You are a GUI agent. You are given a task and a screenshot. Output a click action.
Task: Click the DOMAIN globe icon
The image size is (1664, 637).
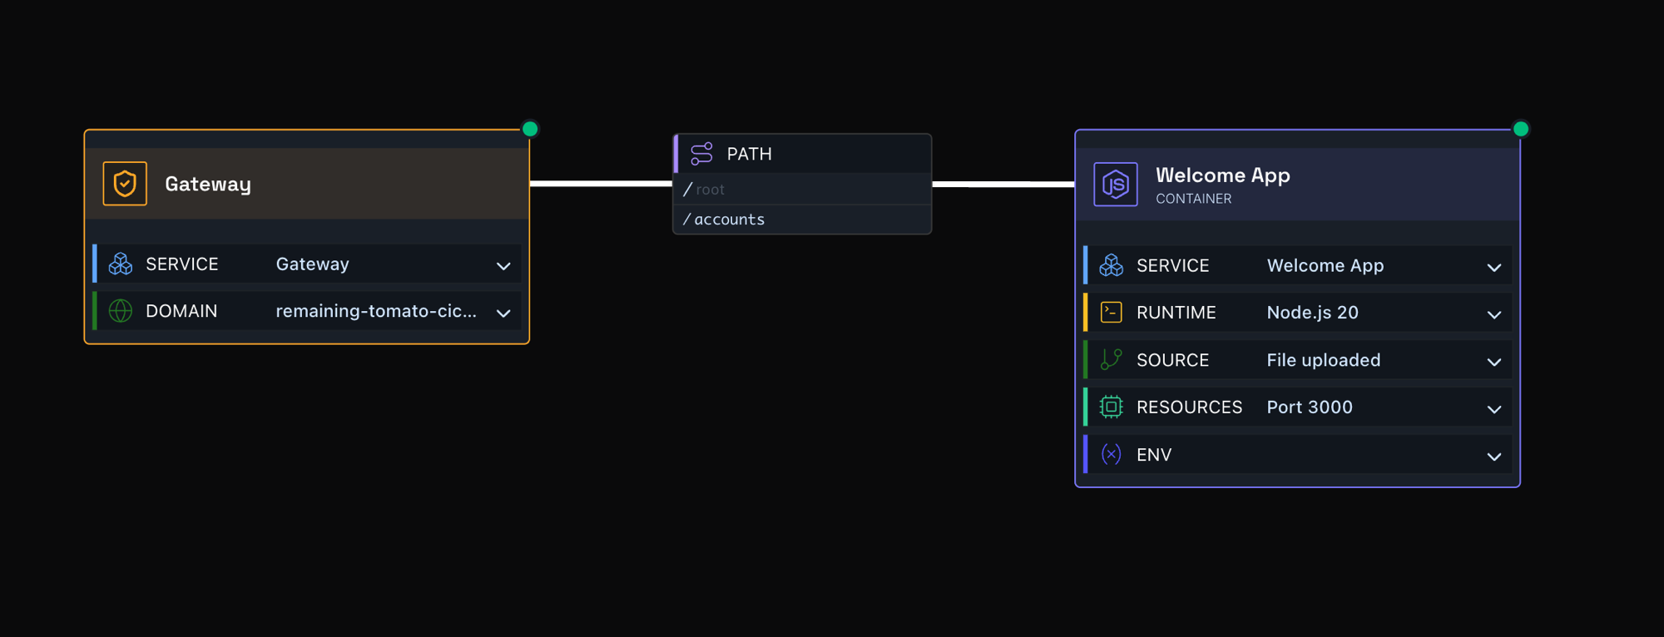pos(121,311)
